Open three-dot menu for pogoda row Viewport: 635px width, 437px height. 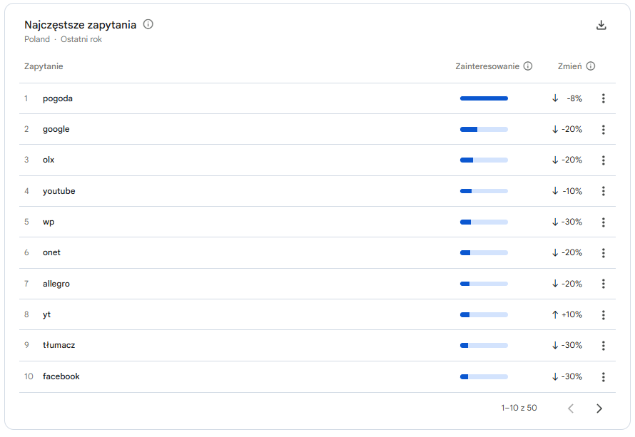[x=603, y=98]
